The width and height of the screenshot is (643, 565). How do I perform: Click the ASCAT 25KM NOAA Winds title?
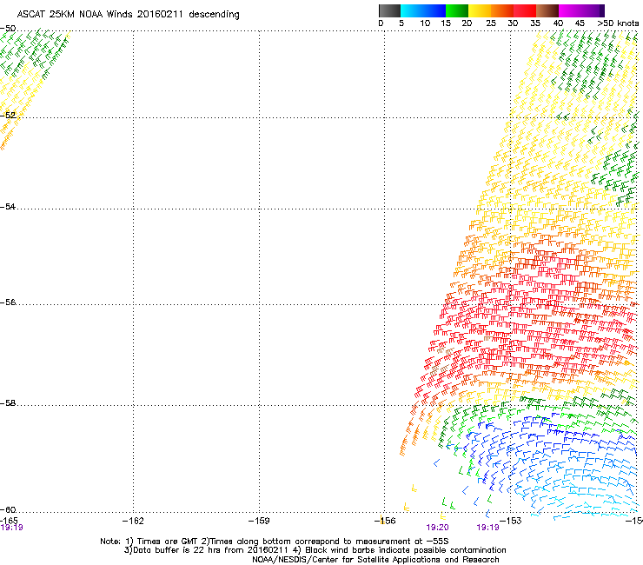click(128, 14)
